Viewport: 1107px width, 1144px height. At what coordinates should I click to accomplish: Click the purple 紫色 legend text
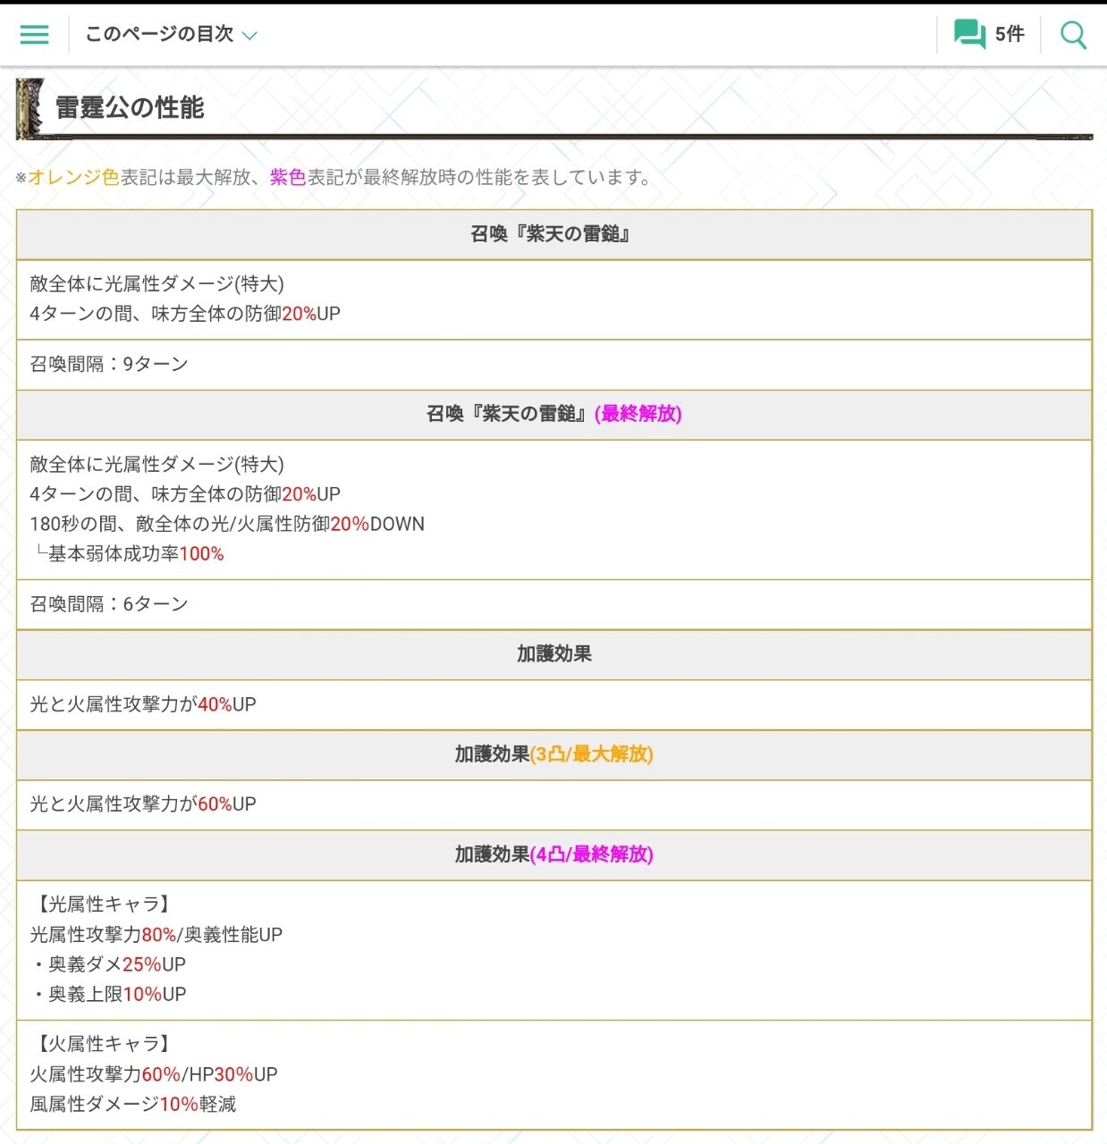click(x=287, y=178)
